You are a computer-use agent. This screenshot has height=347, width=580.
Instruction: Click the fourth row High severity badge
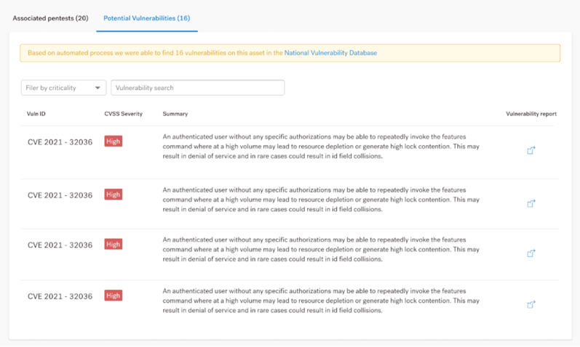[x=114, y=295]
